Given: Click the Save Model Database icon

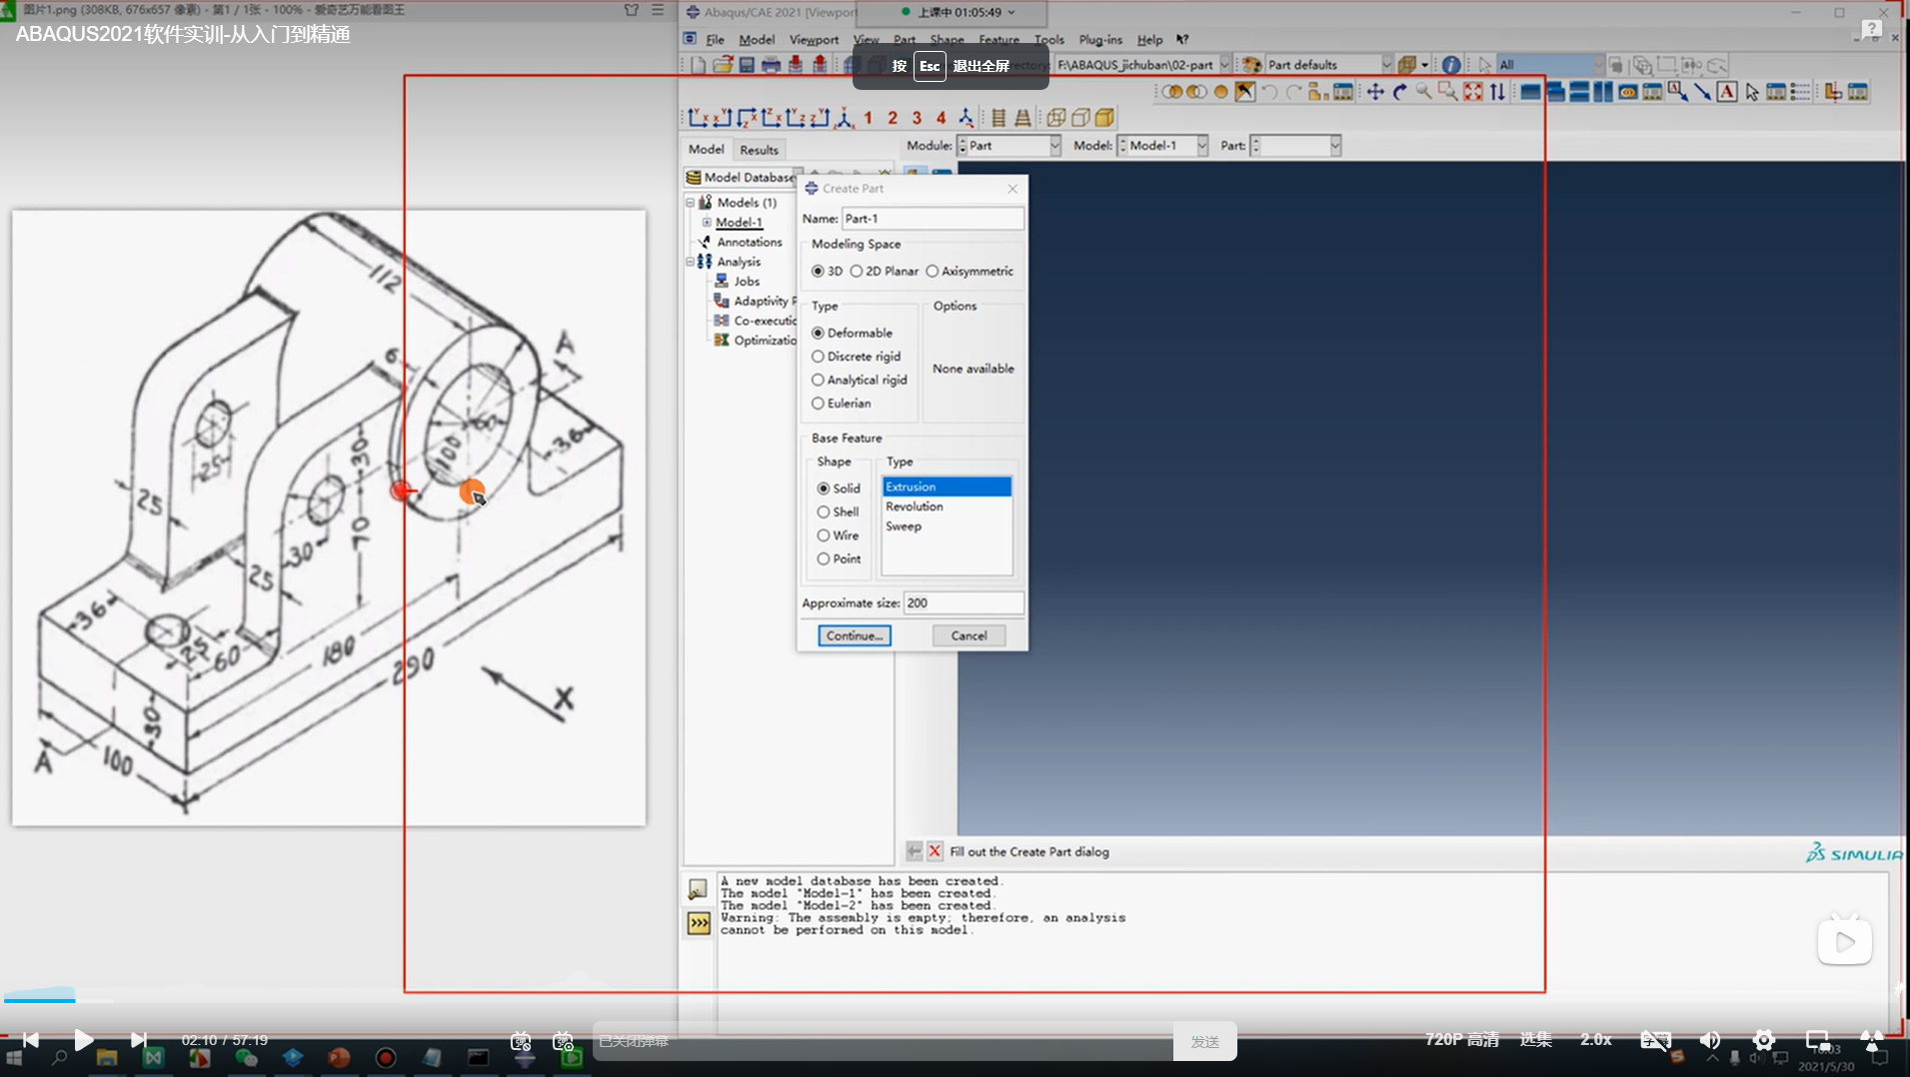Looking at the screenshot, I should tap(746, 64).
